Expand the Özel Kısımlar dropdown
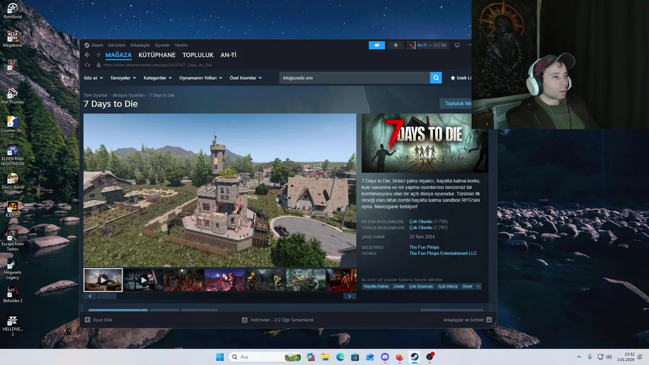 click(x=246, y=78)
